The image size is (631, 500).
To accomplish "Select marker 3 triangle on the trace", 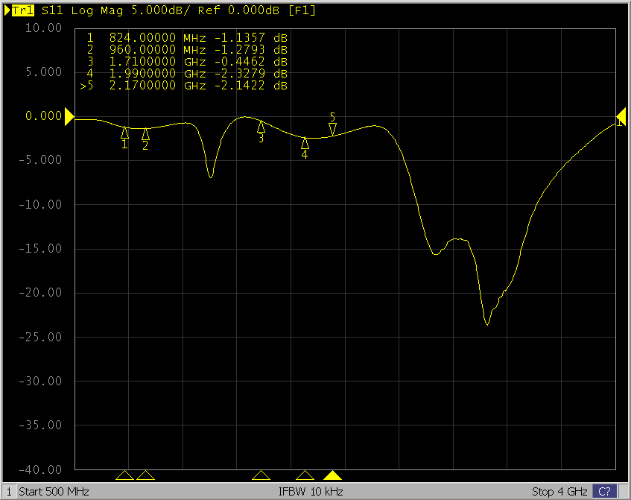I will coord(261,126).
